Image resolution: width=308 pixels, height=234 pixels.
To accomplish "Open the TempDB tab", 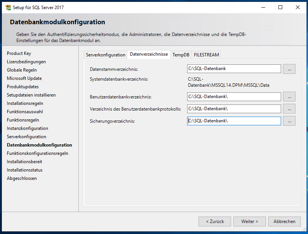I will coord(181,55).
